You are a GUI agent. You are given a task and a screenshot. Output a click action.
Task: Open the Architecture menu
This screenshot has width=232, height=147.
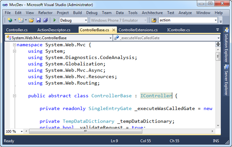tap(152, 13)
